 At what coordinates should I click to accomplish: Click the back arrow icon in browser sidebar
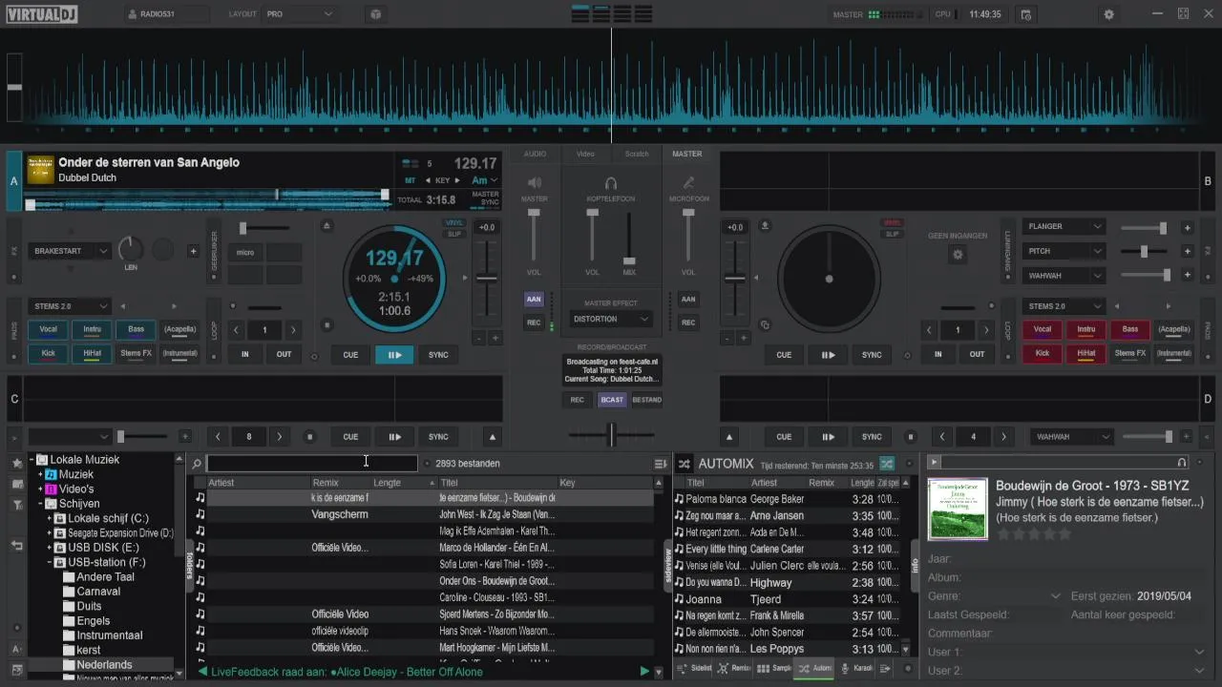[x=16, y=545]
